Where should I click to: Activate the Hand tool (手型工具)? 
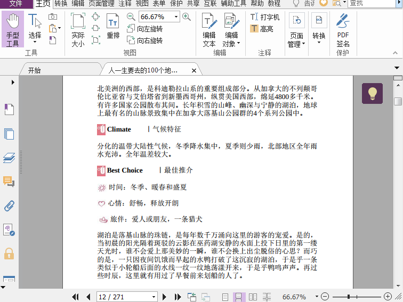click(13, 29)
